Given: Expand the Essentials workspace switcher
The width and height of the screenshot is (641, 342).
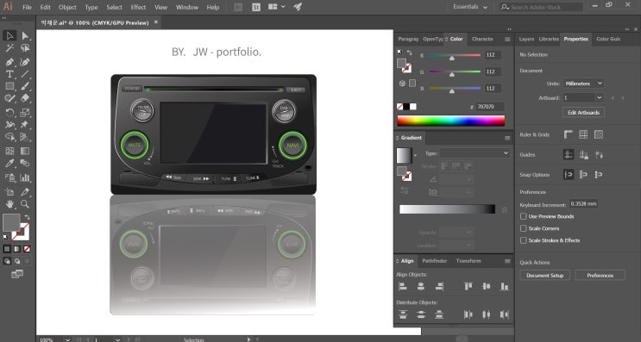Looking at the screenshot, I should coord(470,7).
